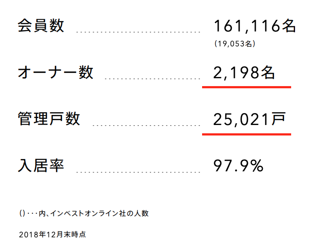The image size is (323, 250).
Task: Click the オーナー数 label
Action: [x=55, y=73]
